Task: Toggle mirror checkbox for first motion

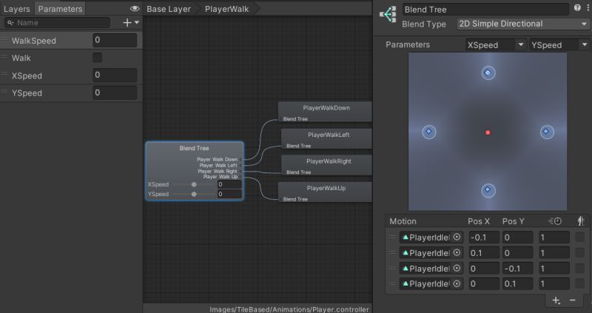Action: pyautogui.click(x=579, y=237)
